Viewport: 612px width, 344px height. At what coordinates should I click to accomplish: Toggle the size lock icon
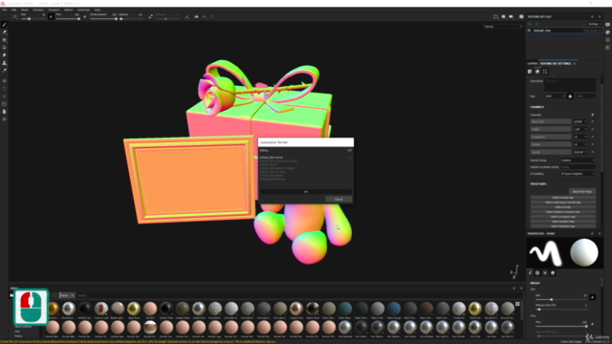pyautogui.click(x=570, y=96)
